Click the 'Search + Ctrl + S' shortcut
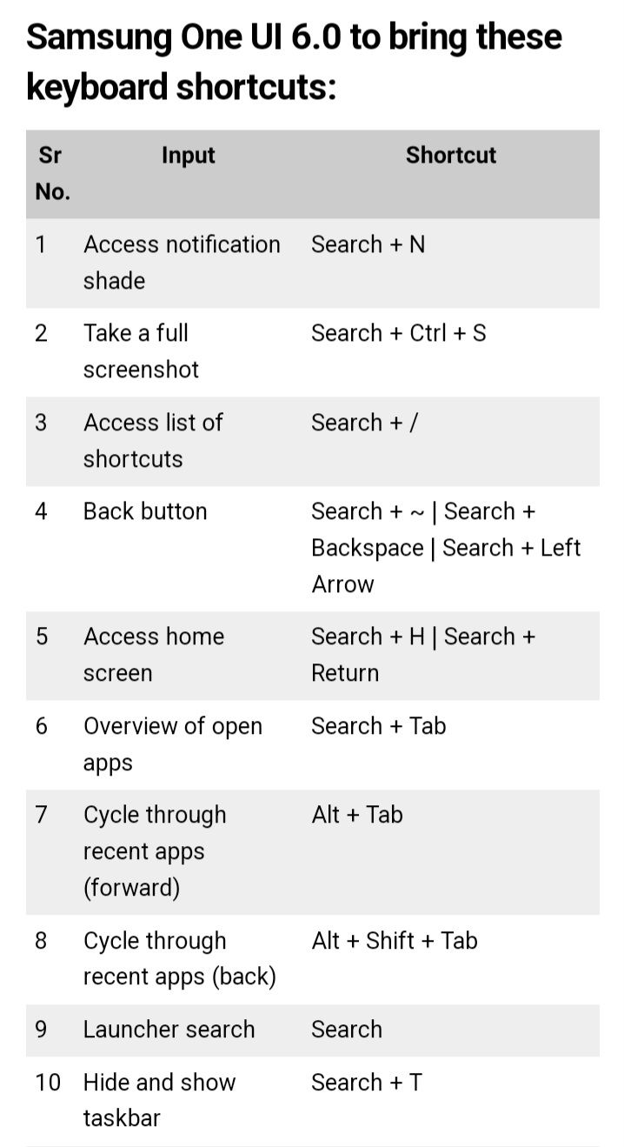 point(399,333)
